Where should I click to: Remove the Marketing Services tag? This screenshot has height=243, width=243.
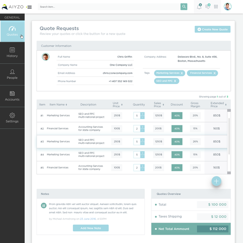[x=182, y=73]
